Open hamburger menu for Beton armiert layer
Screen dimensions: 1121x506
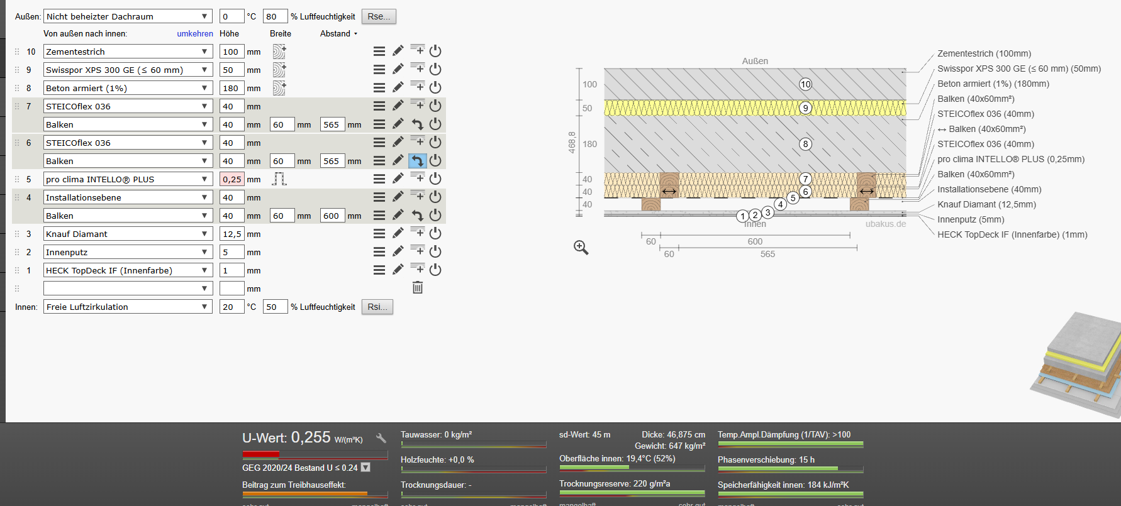[379, 88]
